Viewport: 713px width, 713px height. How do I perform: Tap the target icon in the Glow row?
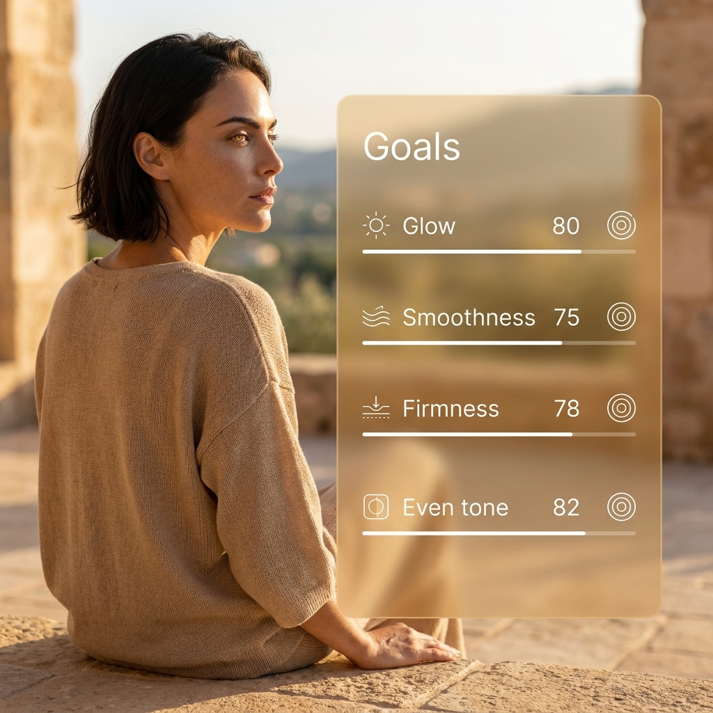point(621,225)
